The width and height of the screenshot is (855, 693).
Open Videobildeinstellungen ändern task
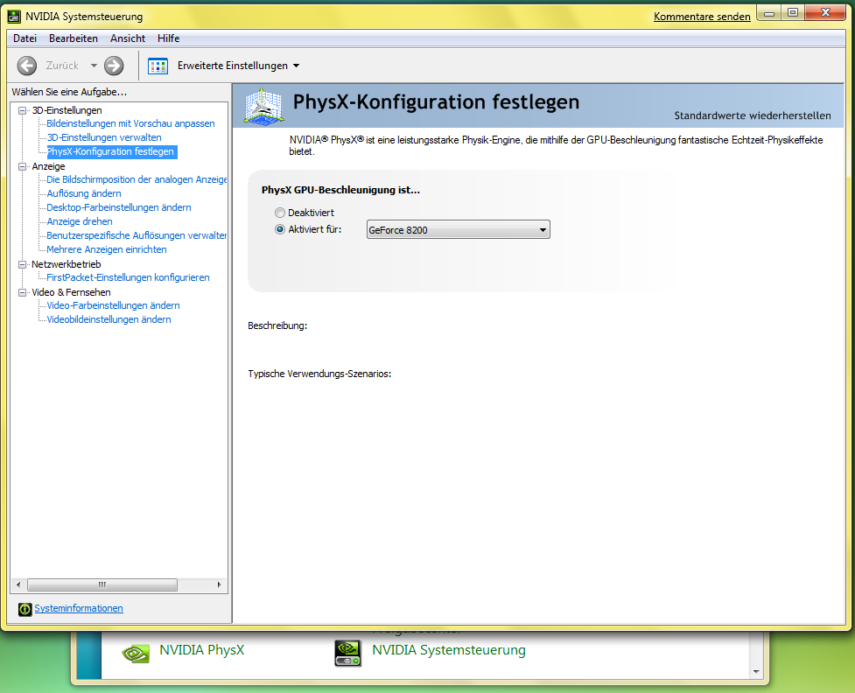coord(109,320)
